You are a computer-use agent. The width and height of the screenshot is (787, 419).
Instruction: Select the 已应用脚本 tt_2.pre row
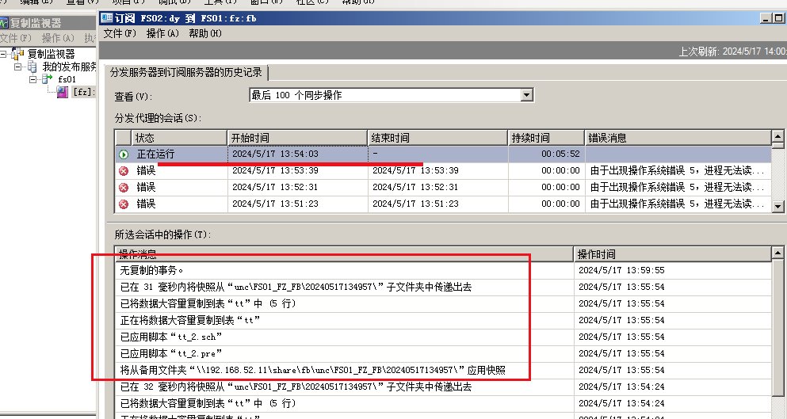[x=443, y=353]
